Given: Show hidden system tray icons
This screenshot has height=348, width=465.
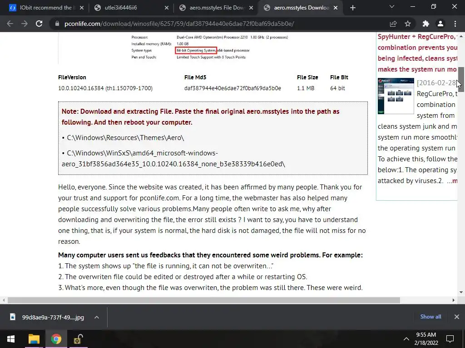Looking at the screenshot, I should [406, 339].
